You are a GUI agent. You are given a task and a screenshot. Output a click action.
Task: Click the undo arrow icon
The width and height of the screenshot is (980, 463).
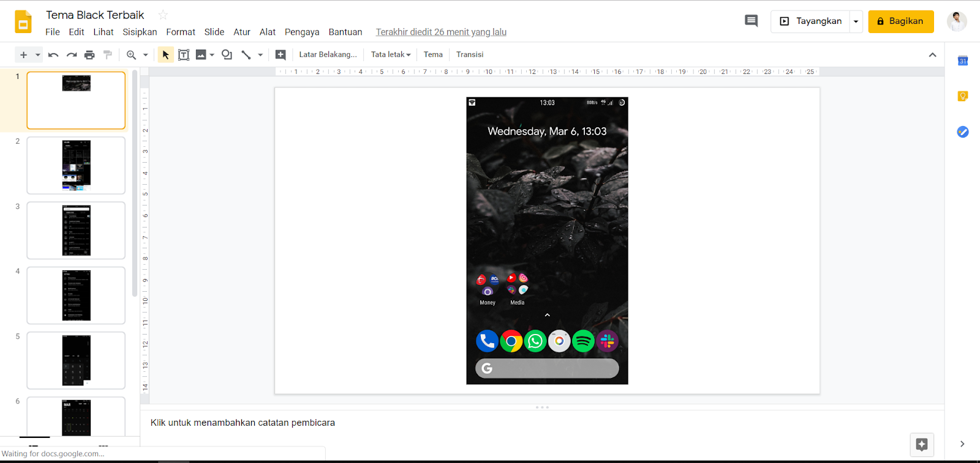pos(53,55)
